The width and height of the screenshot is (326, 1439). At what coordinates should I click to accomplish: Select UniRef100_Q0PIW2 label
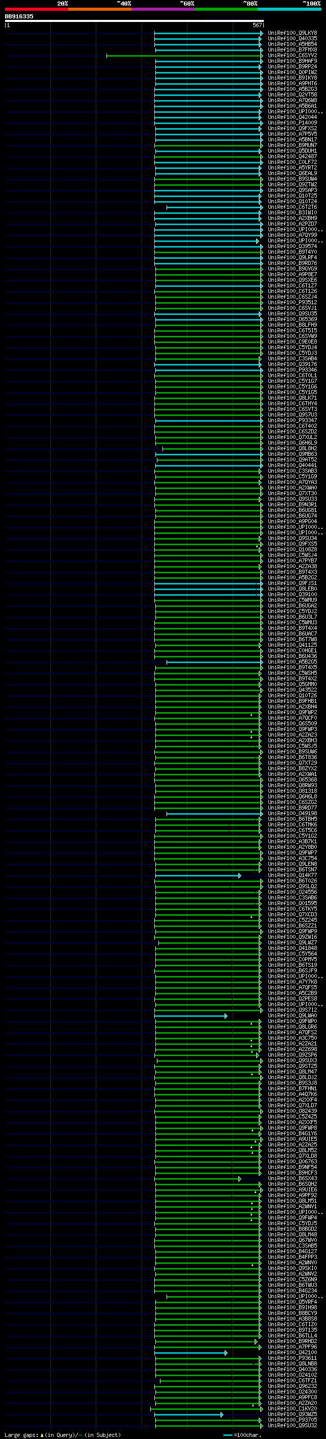click(x=292, y=72)
